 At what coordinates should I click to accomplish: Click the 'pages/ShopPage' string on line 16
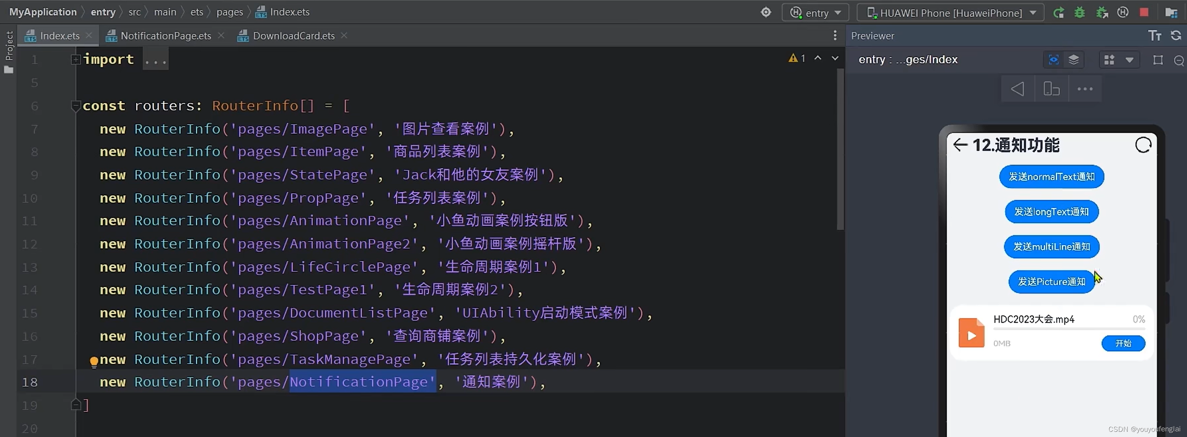point(298,336)
